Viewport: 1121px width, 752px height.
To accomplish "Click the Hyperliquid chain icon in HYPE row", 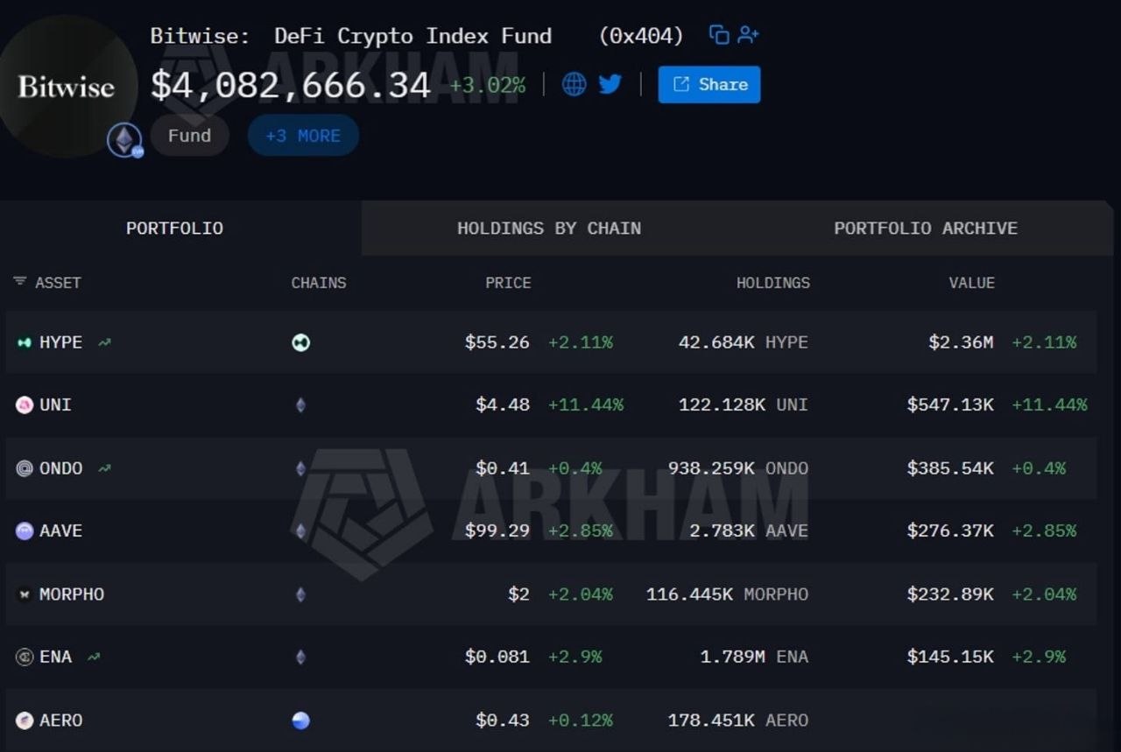I will [x=300, y=342].
